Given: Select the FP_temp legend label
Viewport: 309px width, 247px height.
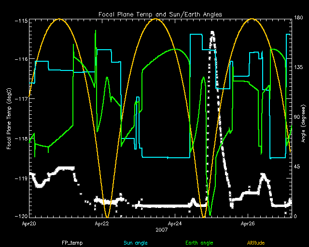Looking at the screenshot, I should pos(72,243).
